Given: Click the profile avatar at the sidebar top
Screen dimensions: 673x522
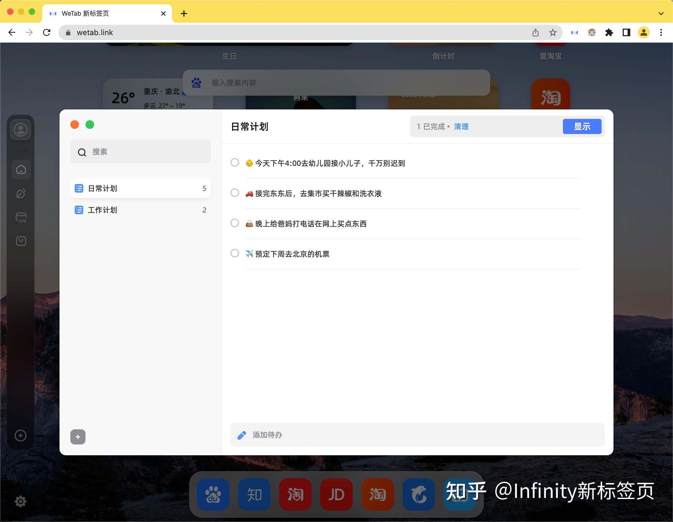Looking at the screenshot, I should pos(21,130).
